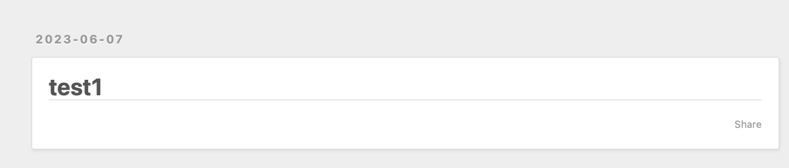Focus the test1 heading text
Screen dimensions: 789x168
point(76,88)
